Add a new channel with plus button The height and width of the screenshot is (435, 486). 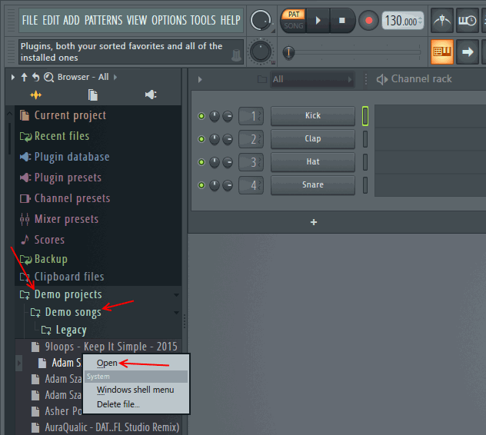point(313,222)
